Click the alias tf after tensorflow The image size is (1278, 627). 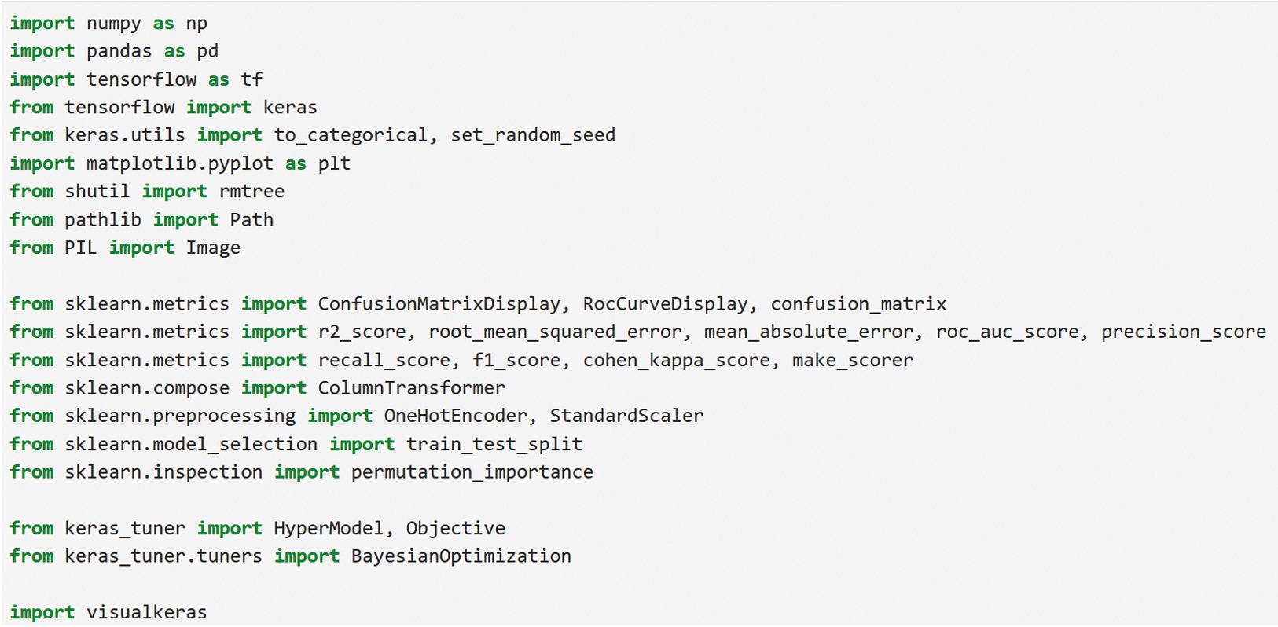pyautogui.click(x=252, y=79)
